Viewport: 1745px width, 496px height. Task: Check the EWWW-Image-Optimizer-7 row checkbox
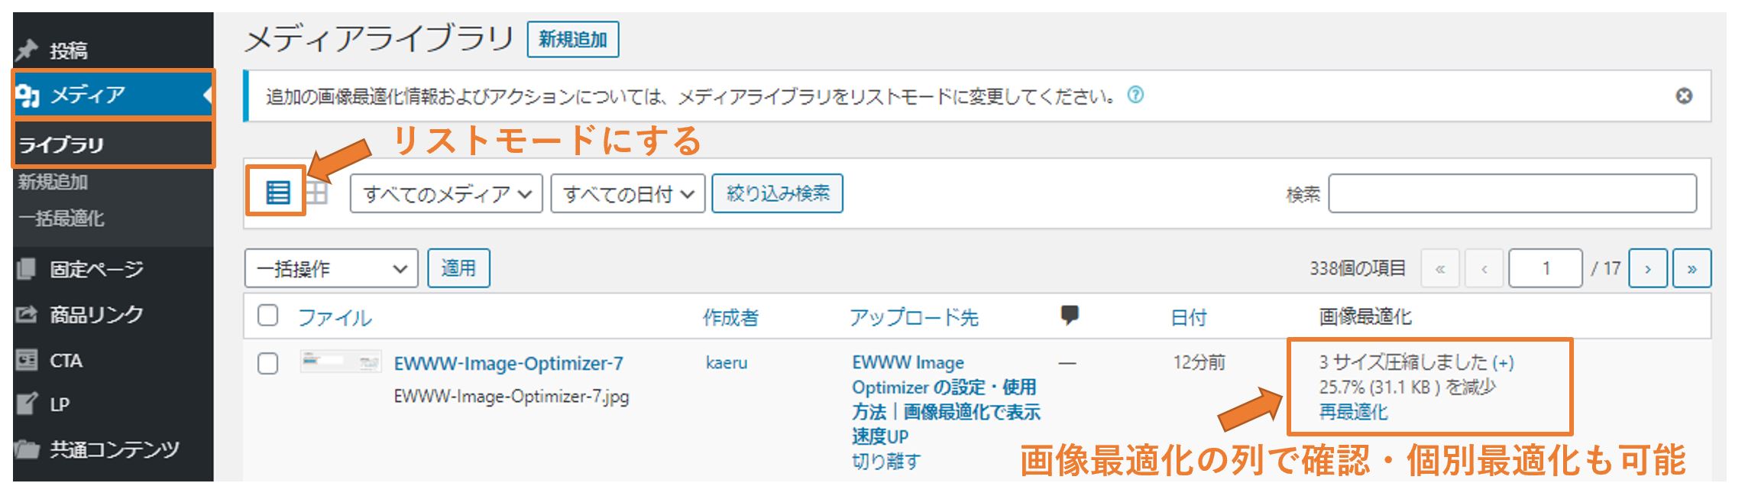coord(267,363)
